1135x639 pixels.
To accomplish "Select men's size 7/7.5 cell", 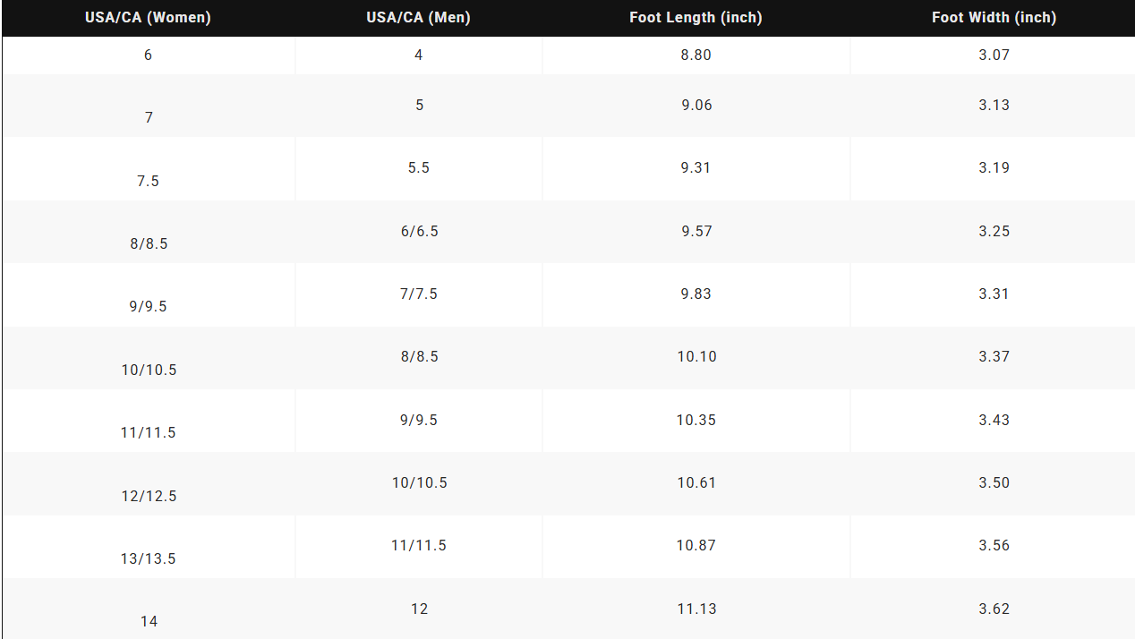I will pyautogui.click(x=419, y=294).
